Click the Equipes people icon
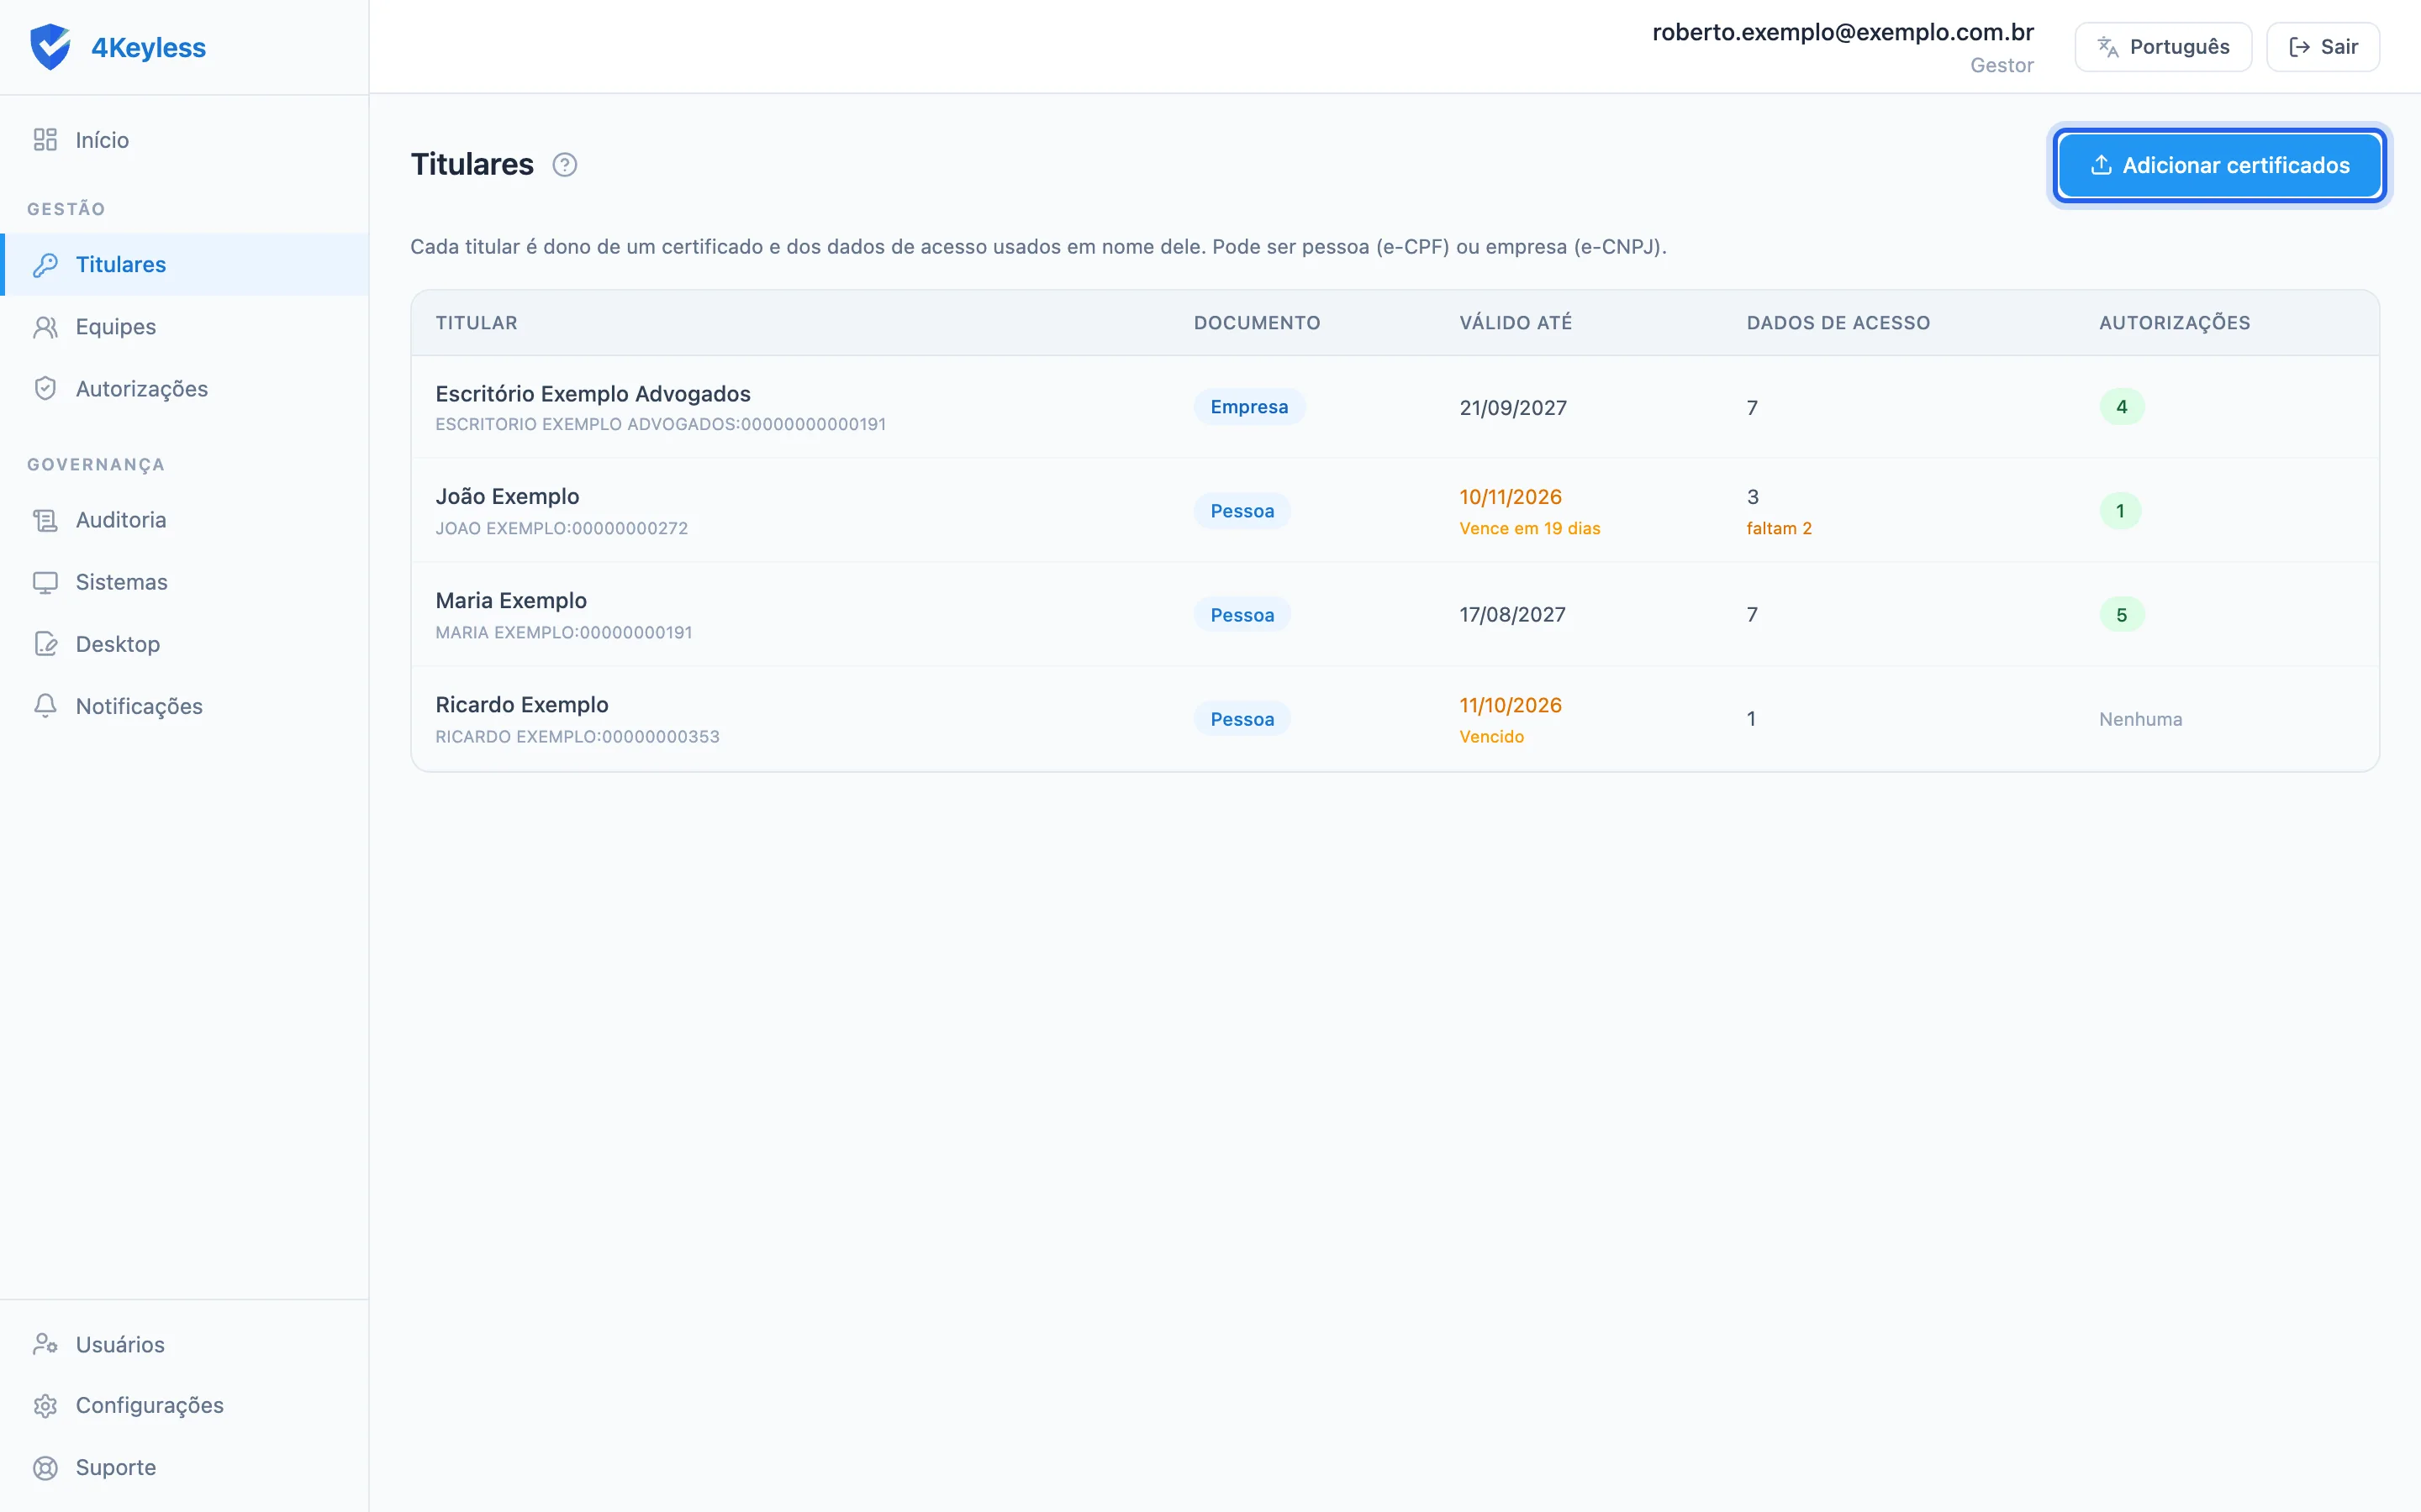This screenshot has width=2421, height=1512. point(45,327)
